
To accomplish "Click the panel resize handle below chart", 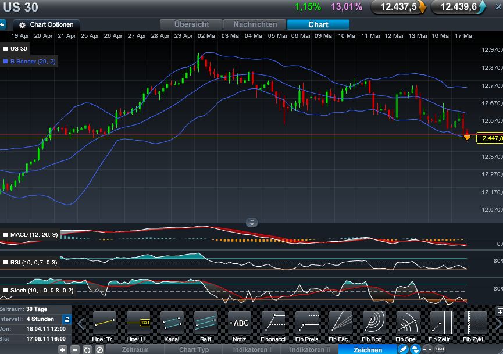I will (252, 222).
